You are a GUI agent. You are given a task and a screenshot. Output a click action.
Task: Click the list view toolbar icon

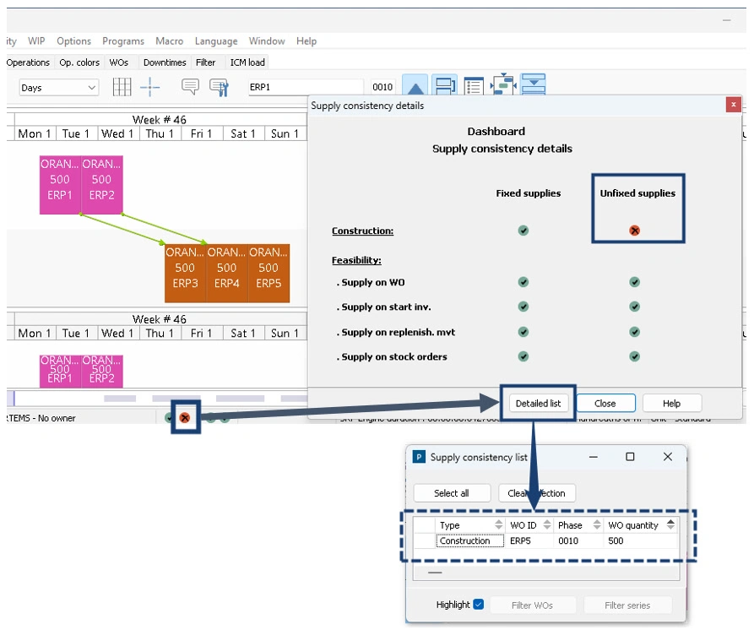tap(474, 87)
